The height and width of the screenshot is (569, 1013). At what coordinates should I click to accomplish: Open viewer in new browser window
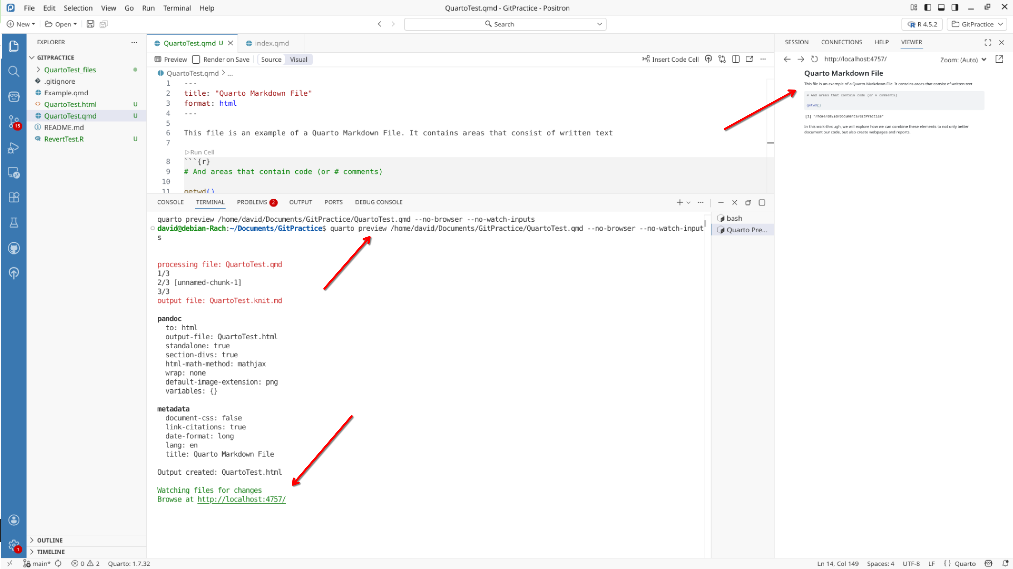(999, 59)
